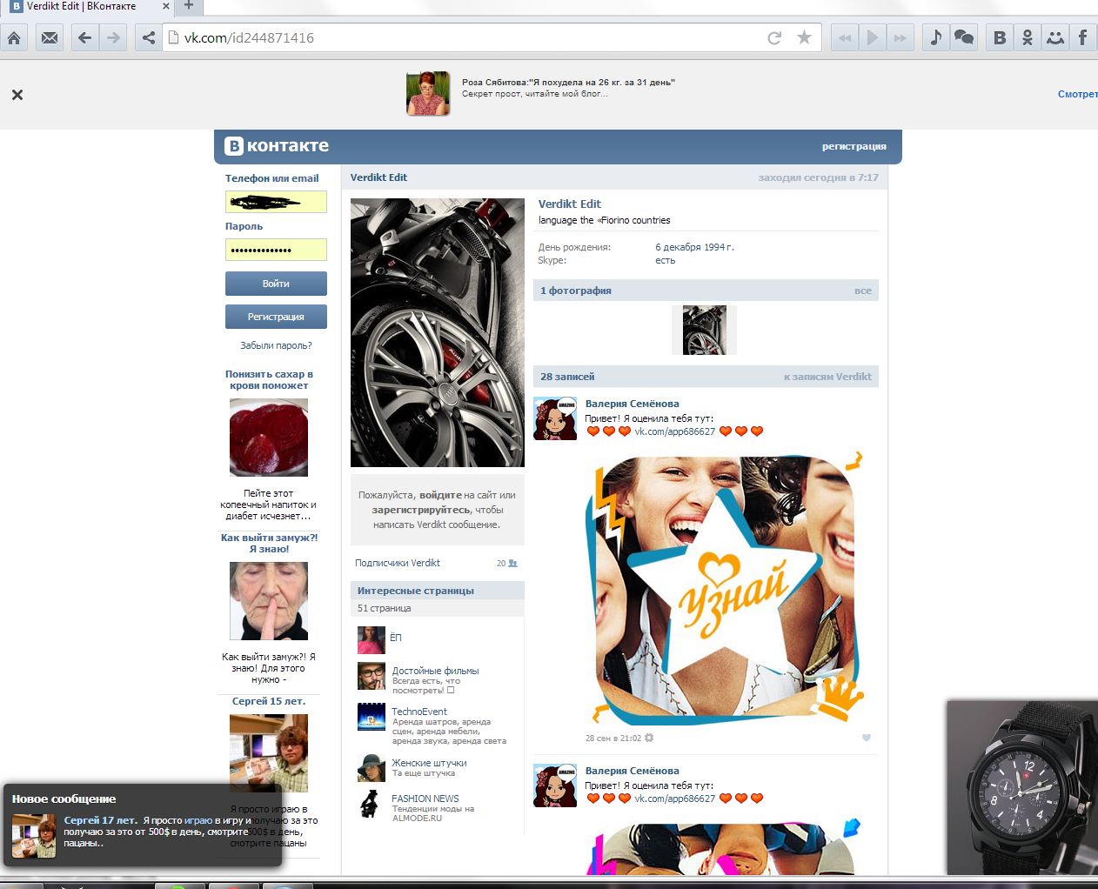
Task: Click first post's vk.com/app686627 link
Action: [674, 431]
